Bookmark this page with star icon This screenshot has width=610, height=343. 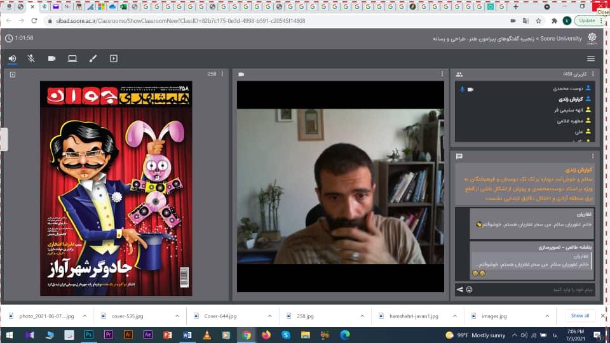(x=538, y=20)
